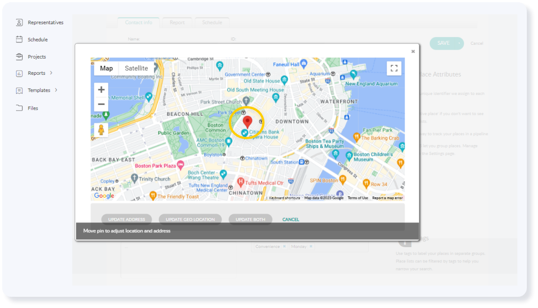Click the UPDATE GEO LOCATION button

[x=190, y=219]
